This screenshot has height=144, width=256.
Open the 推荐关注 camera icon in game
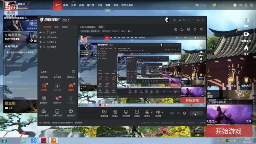[x=246, y=37]
